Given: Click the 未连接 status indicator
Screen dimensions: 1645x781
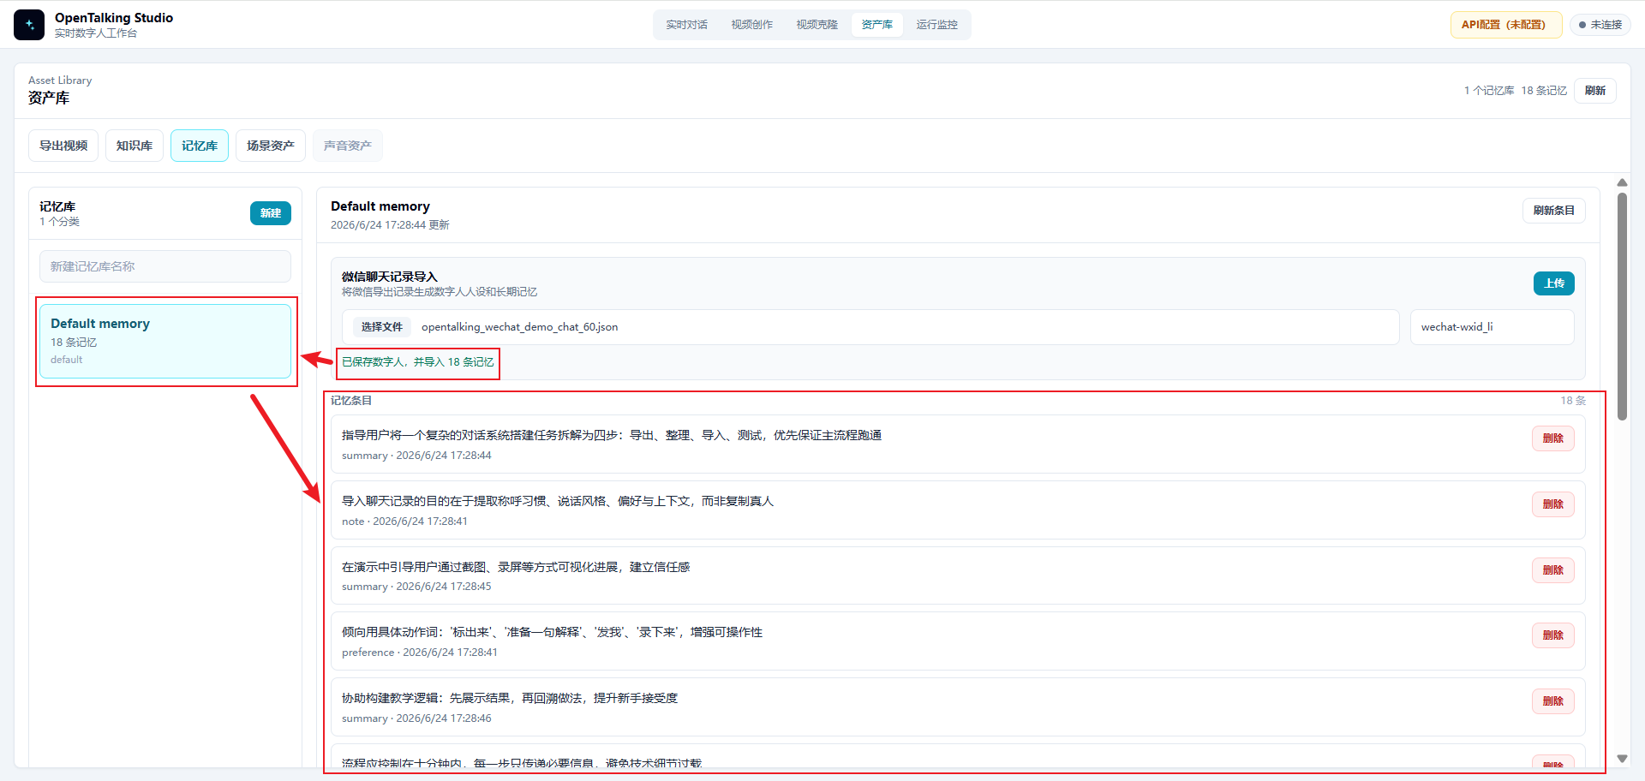Looking at the screenshot, I should click(x=1600, y=25).
